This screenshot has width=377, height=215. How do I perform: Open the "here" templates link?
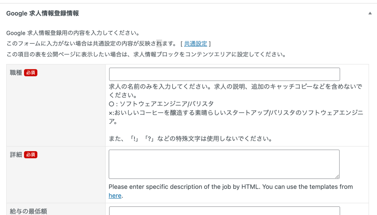point(115,196)
